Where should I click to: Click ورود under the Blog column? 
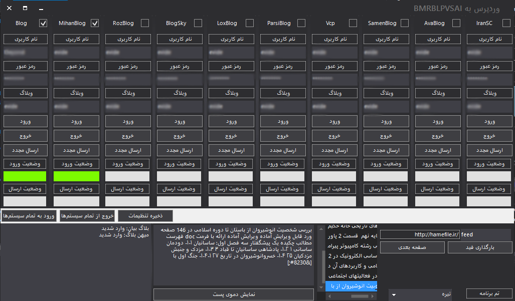[x=25, y=121]
